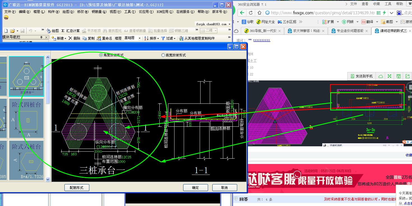Open the 网址大全 bookmark
The height and width of the screenshot is (206, 412).
click(266, 22)
